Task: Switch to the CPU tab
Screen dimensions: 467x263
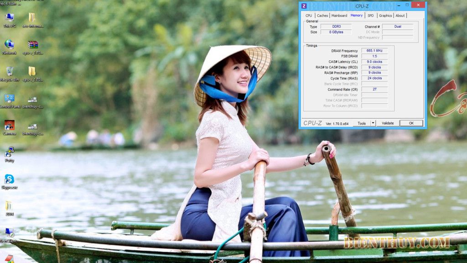Action: 309,16
